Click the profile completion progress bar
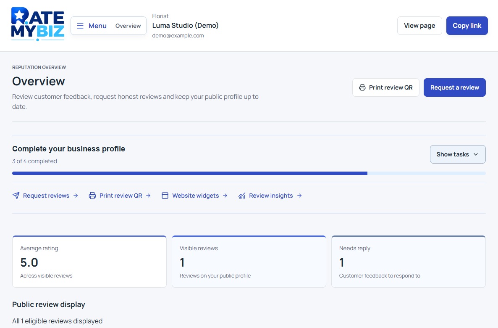The height and width of the screenshot is (328, 498). pos(249,173)
